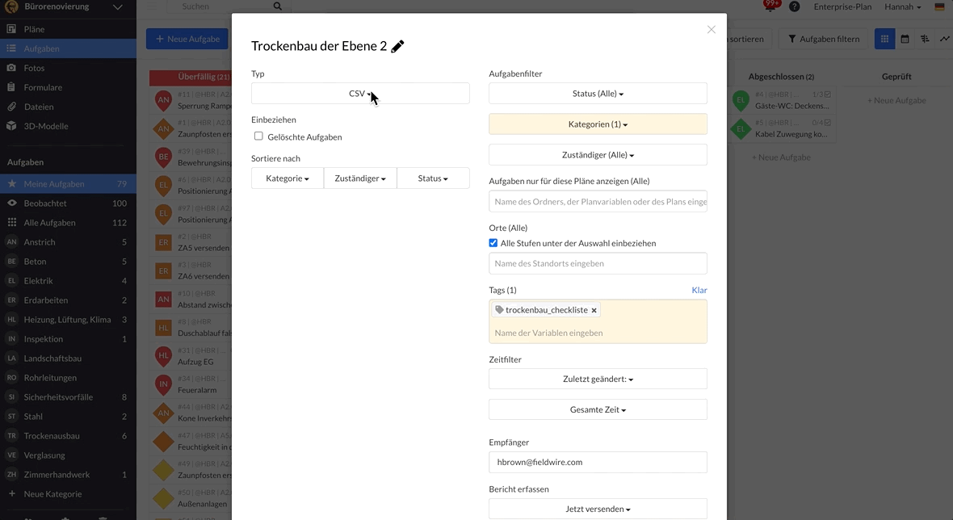Change language via German flag icon
Screen dimensions: 953x520
click(x=939, y=6)
